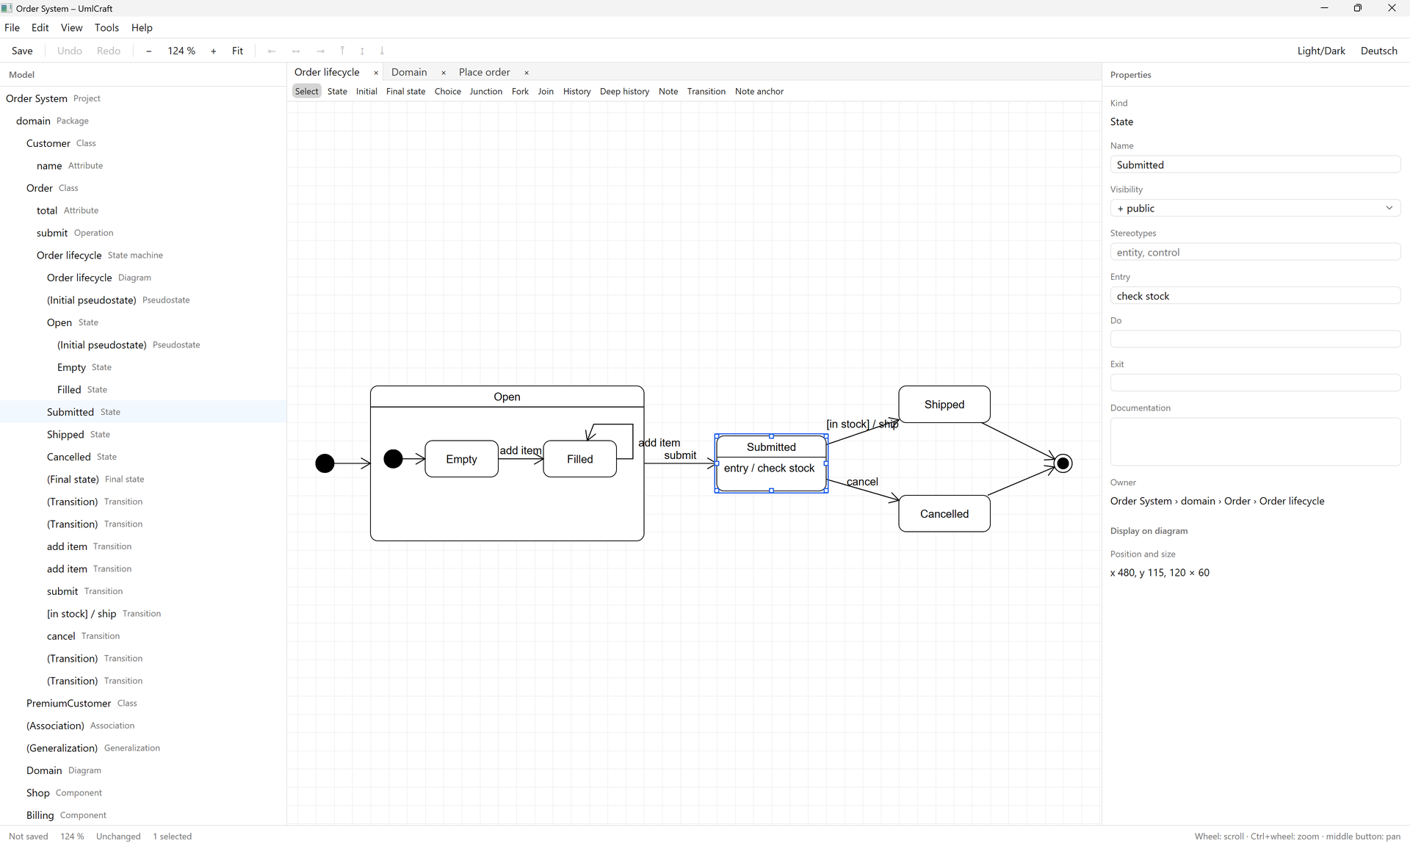Pick the Transition tool

pos(706,91)
